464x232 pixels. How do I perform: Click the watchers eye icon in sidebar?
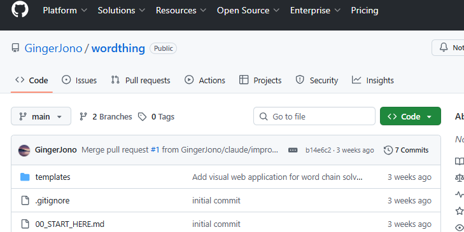460,228
